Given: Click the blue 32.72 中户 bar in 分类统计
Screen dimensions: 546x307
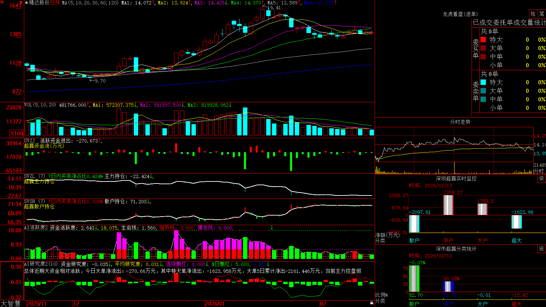Looking at the screenshot, I should [x=448, y=287].
